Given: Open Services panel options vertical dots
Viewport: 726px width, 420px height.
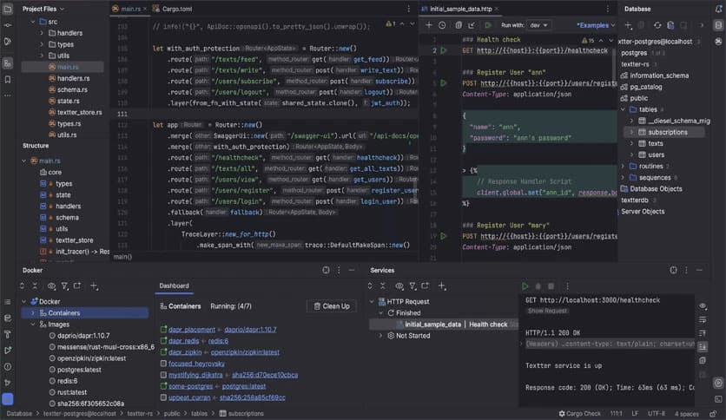Looking at the screenshot, I should tap(686, 270).
